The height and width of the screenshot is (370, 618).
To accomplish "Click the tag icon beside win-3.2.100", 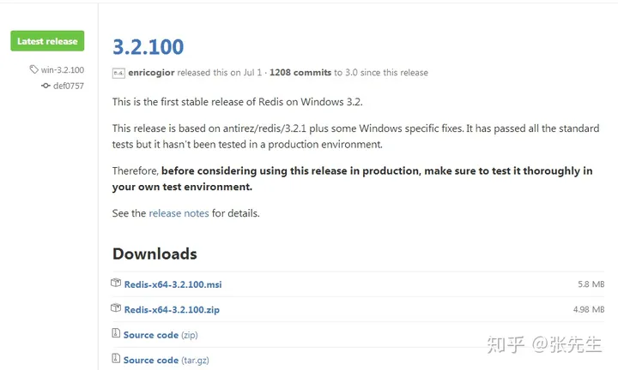I will tap(33, 69).
